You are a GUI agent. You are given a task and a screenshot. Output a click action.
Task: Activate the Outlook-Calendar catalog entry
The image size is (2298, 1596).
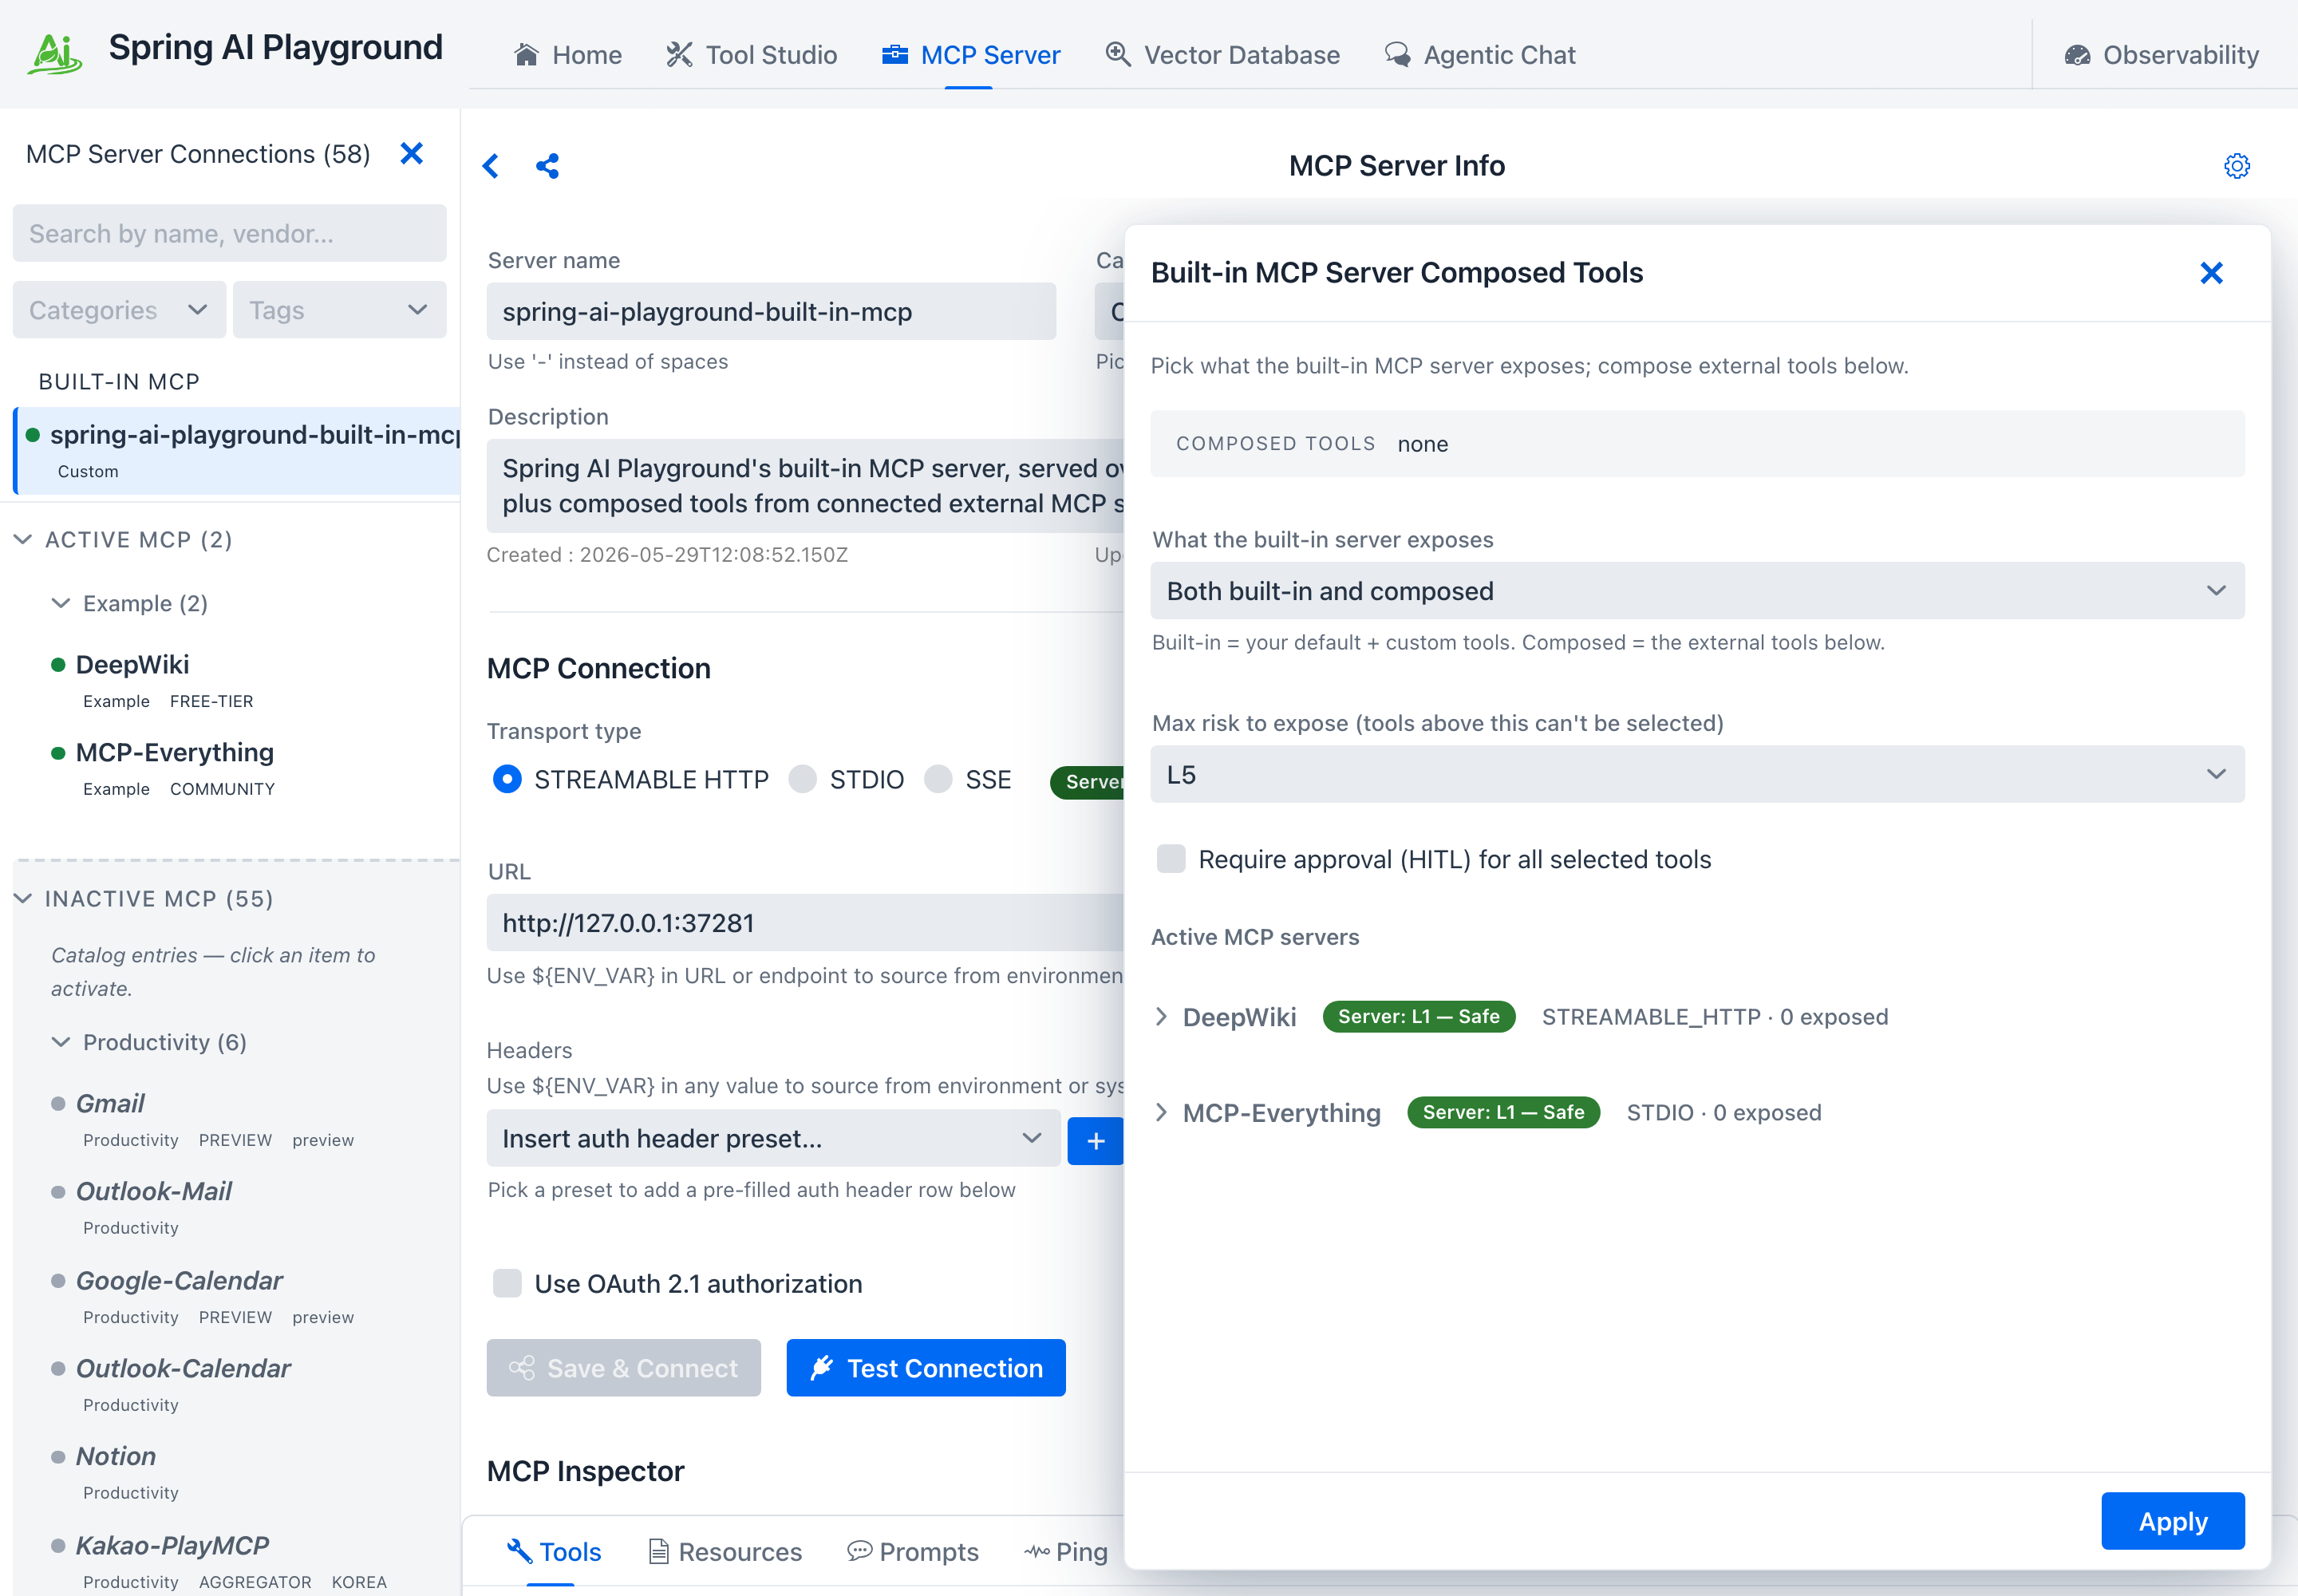tap(183, 1368)
